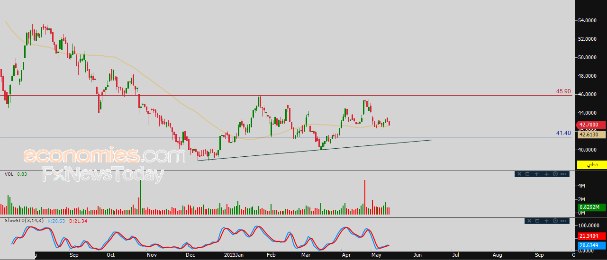Click the red 42.7000 last price tag
The height and width of the screenshot is (260, 607).
pyautogui.click(x=591, y=124)
